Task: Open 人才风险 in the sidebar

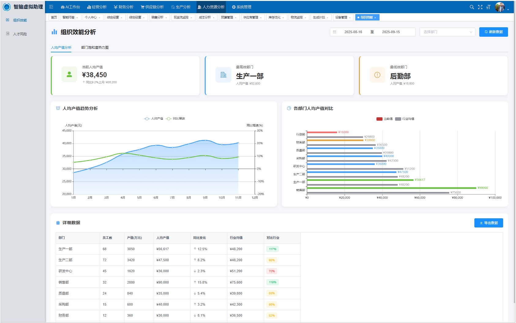Action: coord(20,34)
